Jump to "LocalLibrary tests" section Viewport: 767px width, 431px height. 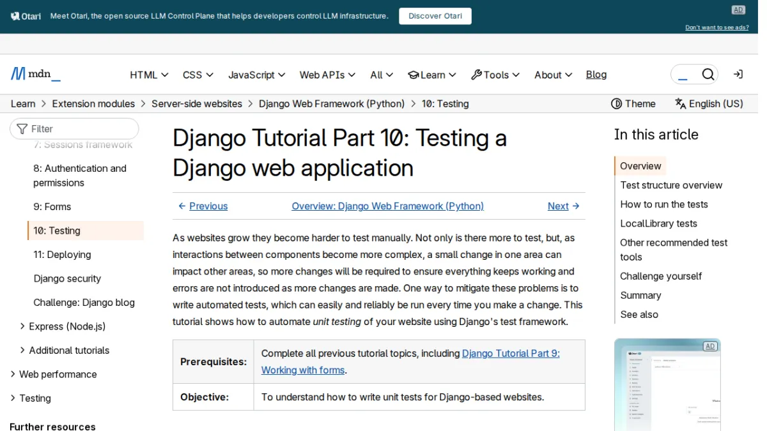(658, 223)
